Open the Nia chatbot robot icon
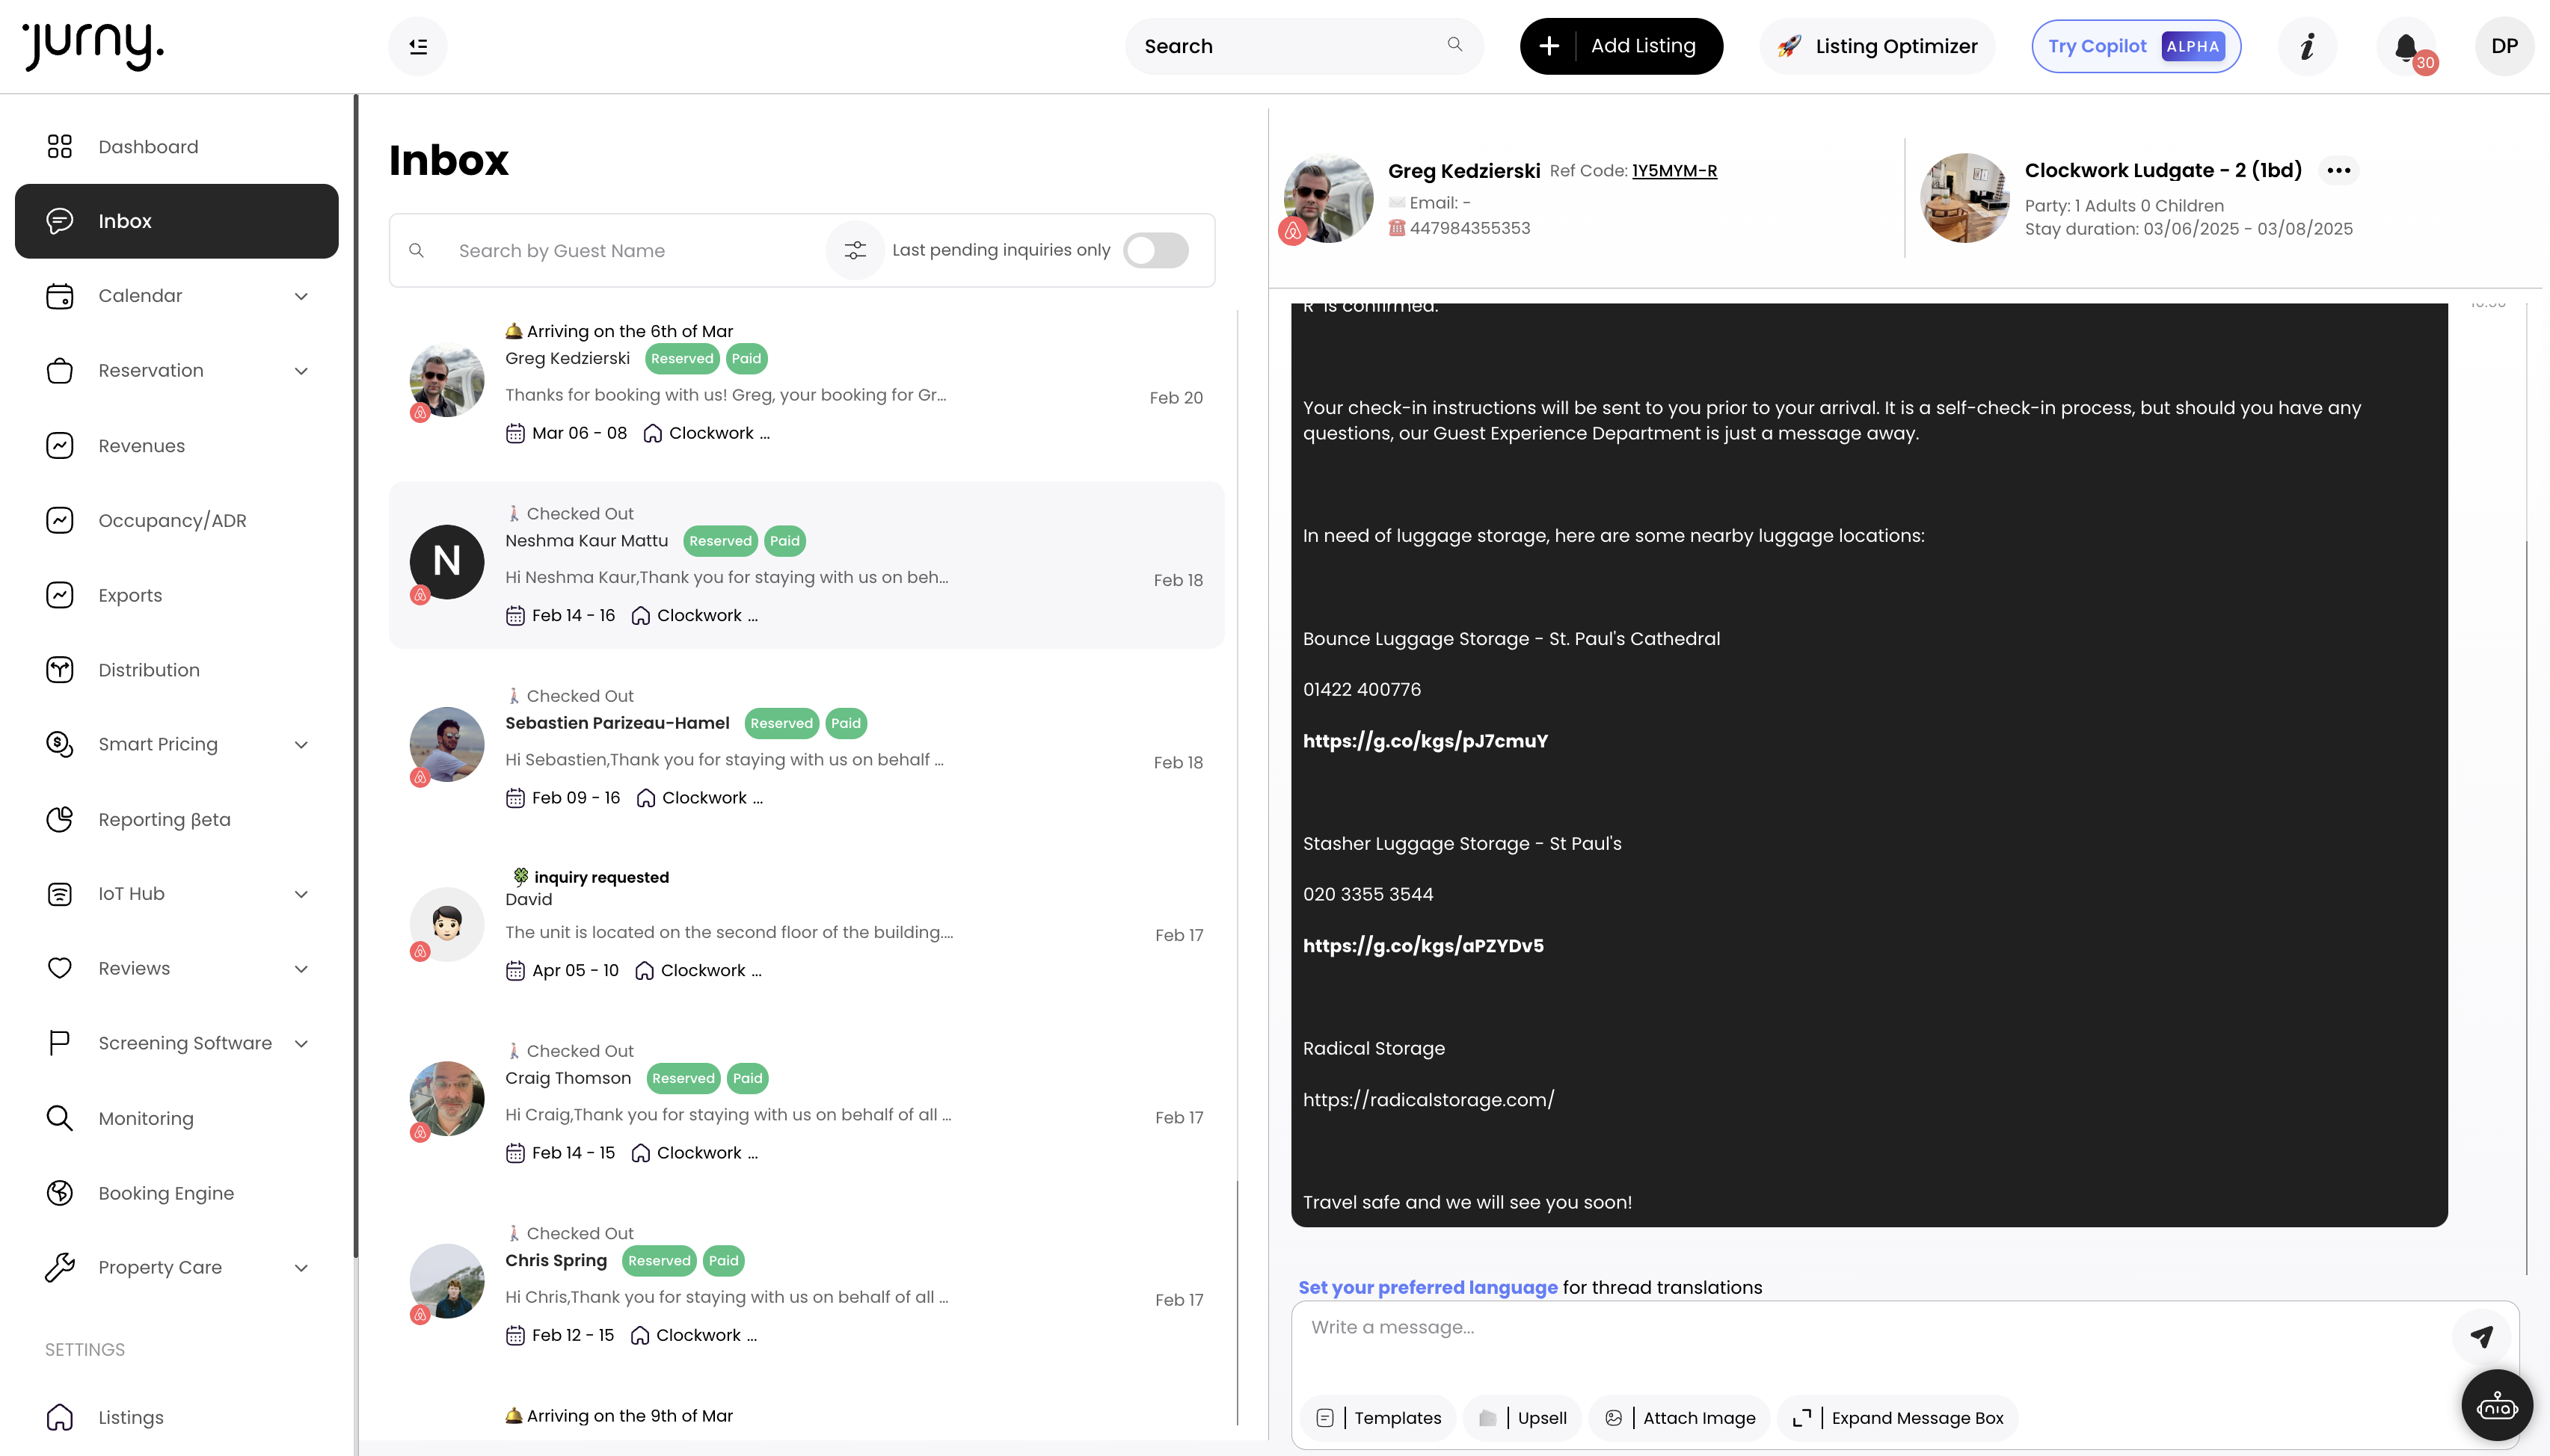 pos(2497,1405)
